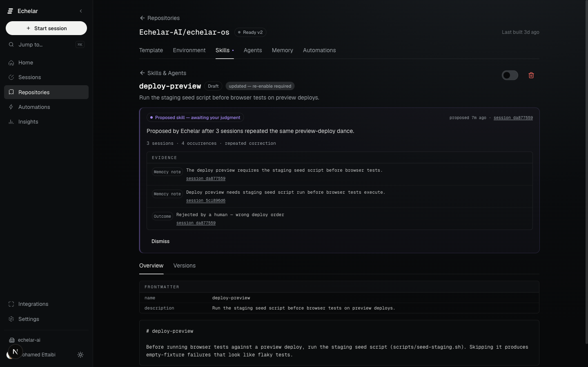This screenshot has width=588, height=367.
Task: Switch to the Agents tab
Action: point(253,50)
